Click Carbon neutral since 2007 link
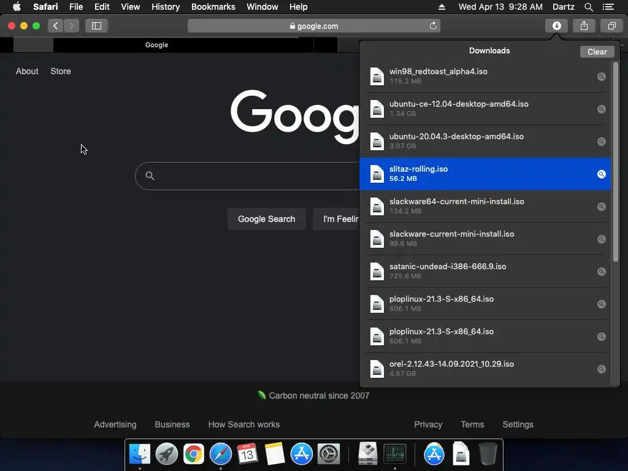628x471 pixels. point(319,396)
